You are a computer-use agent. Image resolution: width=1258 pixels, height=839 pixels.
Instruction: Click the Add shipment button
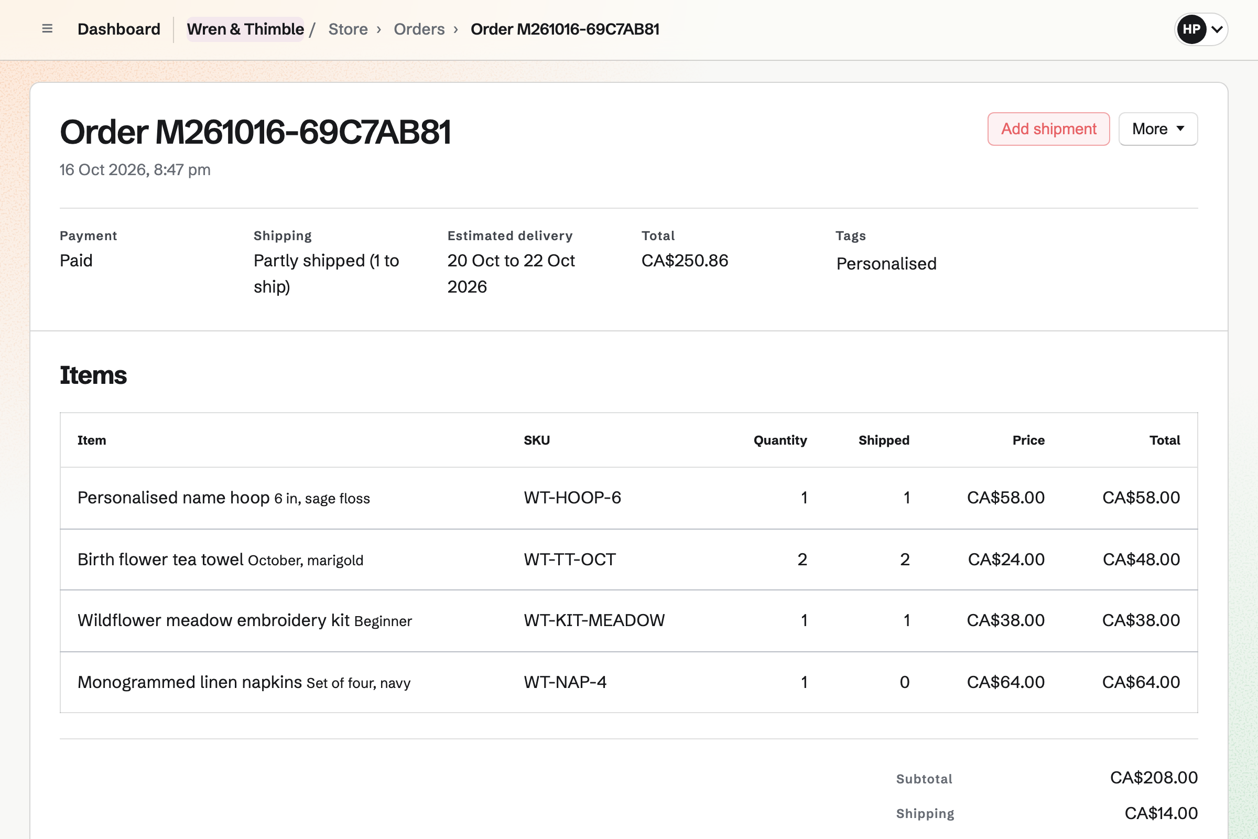[1048, 129]
